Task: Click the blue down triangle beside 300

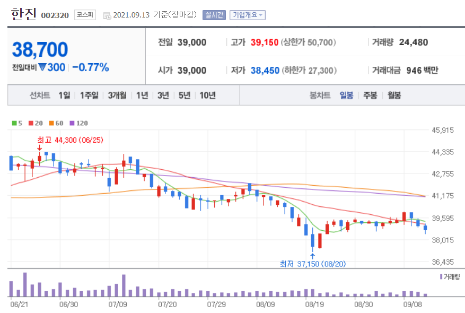Action: pos(42,67)
